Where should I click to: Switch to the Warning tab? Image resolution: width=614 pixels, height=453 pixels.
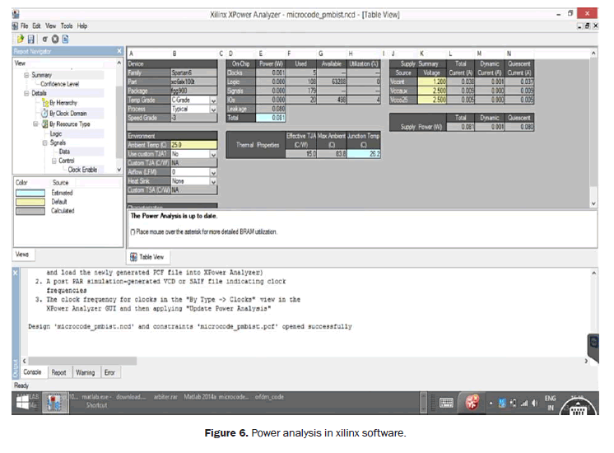tap(85, 372)
